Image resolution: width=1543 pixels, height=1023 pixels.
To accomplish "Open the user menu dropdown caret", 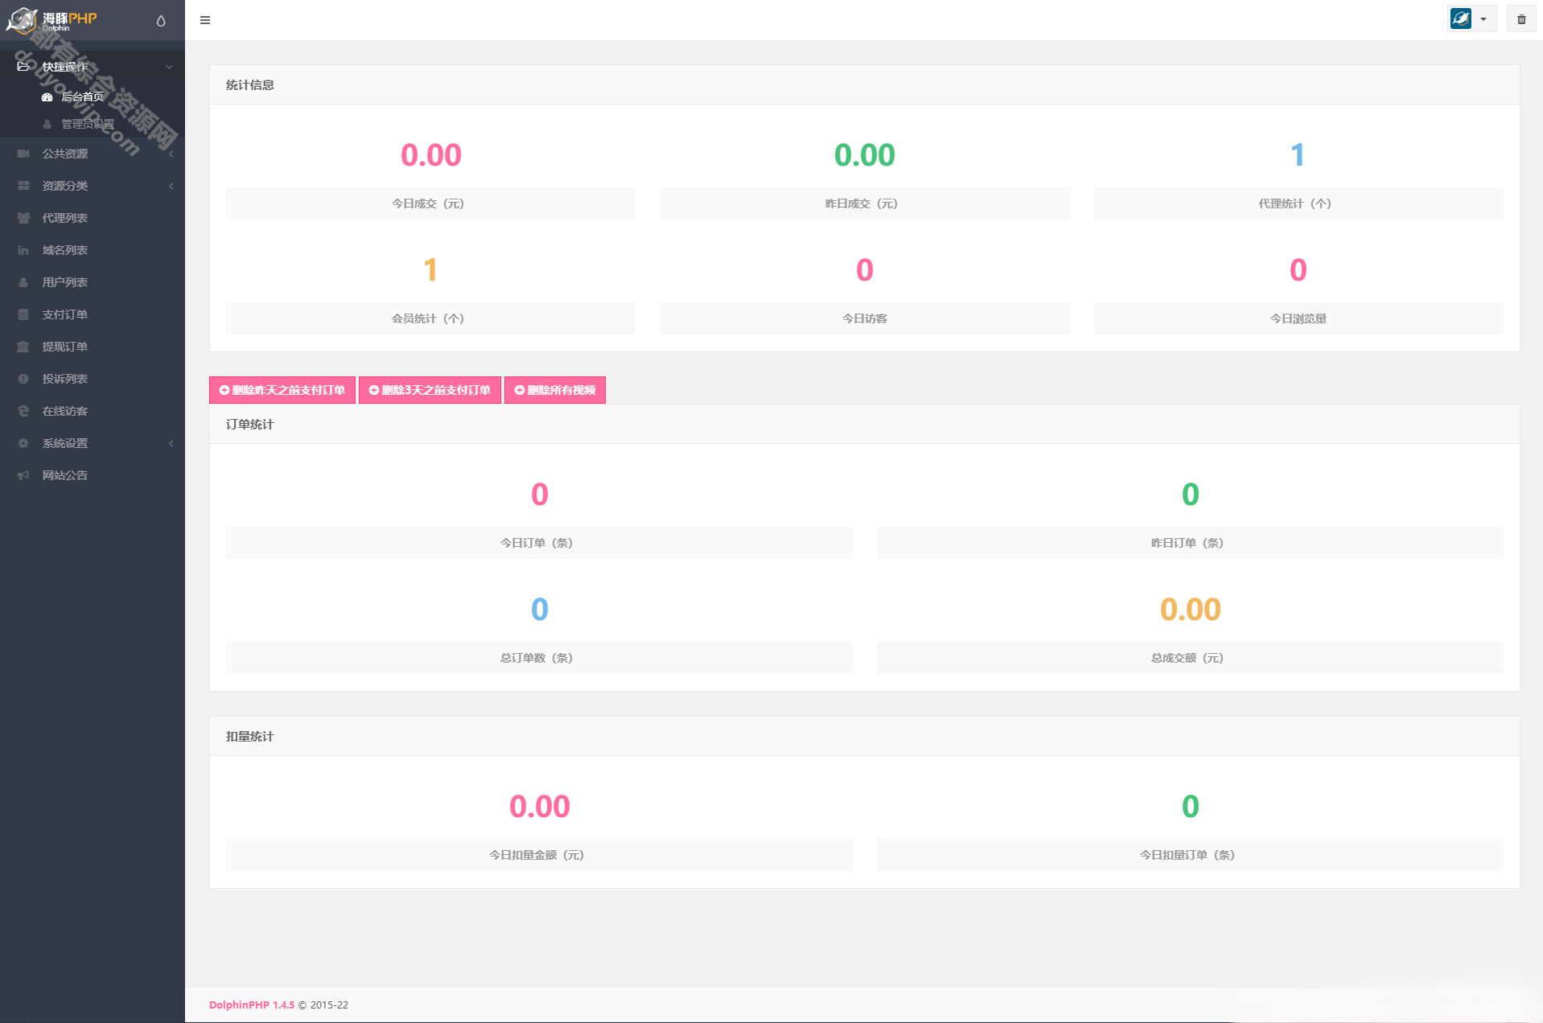I will pos(1483,19).
